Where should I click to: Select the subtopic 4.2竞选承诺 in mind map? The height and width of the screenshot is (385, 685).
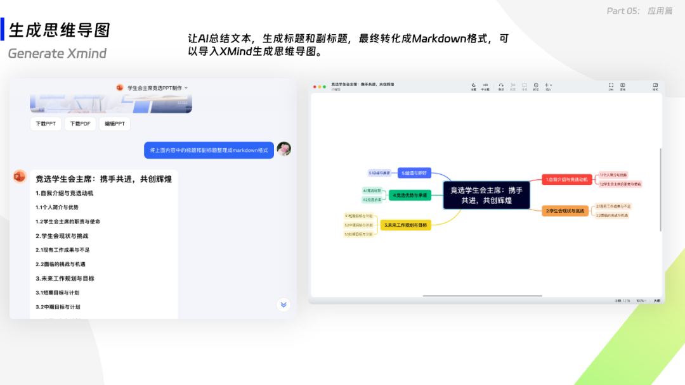372,199
